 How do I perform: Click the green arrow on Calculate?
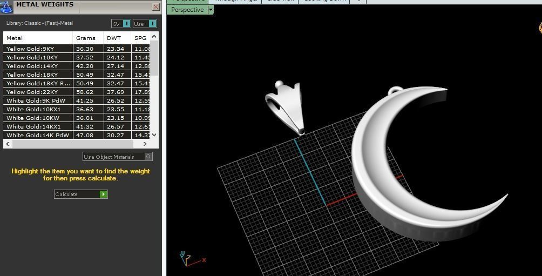103,194
